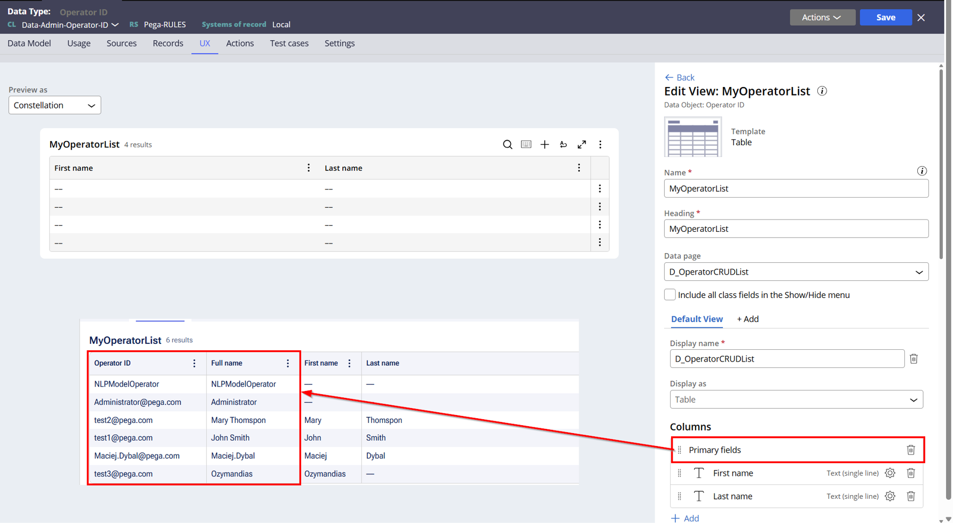Open the MyOperatorList more-options kebab menu
The width and height of the screenshot is (953, 525).
pyautogui.click(x=601, y=144)
